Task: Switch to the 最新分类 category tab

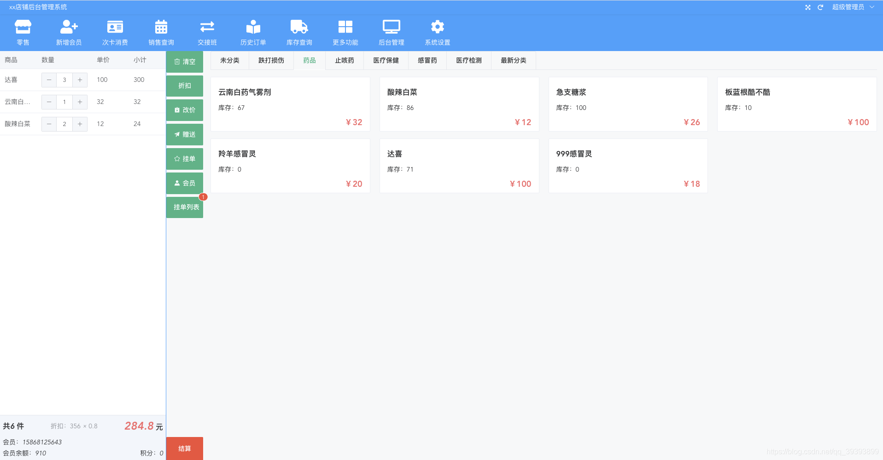Action: (514, 60)
